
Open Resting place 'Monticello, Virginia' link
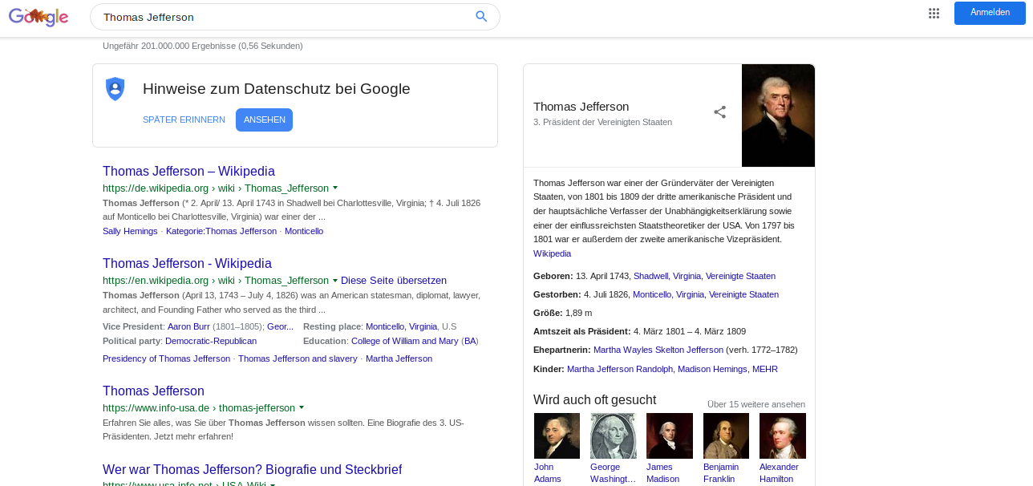point(402,327)
